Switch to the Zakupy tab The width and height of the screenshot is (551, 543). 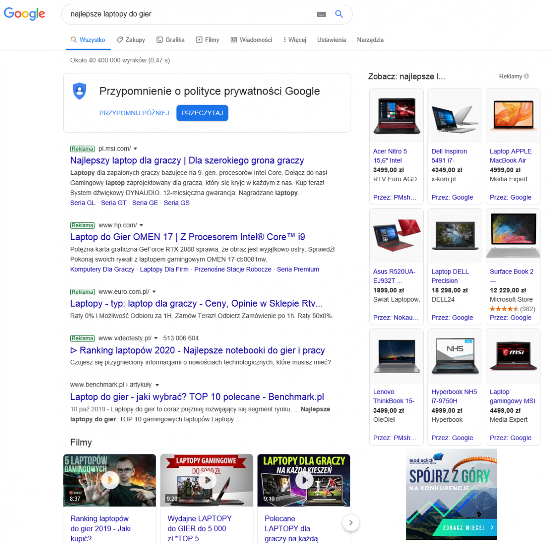(x=131, y=40)
